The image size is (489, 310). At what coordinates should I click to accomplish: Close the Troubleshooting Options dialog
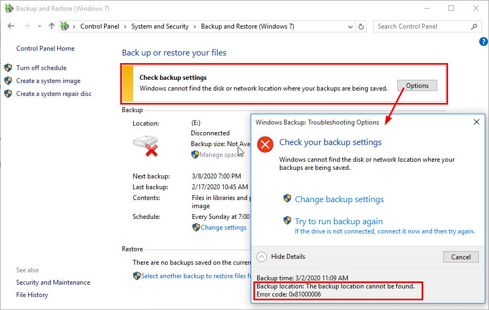coord(477,122)
